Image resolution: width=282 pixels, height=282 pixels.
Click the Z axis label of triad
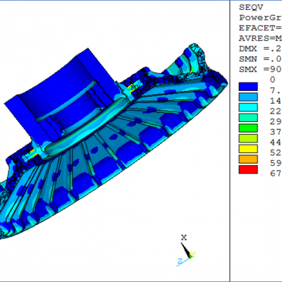[180, 261]
